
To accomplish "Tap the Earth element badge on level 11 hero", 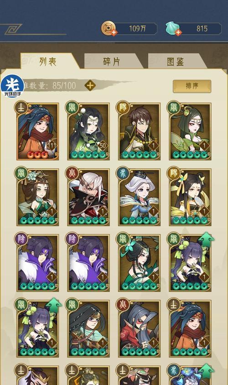I will 21,108.
